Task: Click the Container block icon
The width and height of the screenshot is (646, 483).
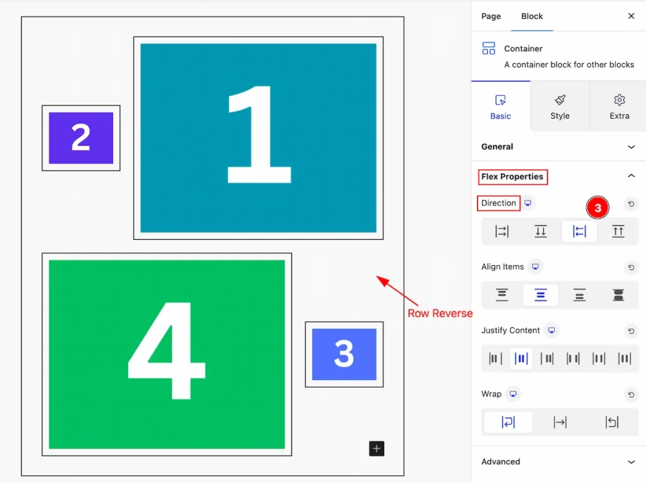Action: 489,48
